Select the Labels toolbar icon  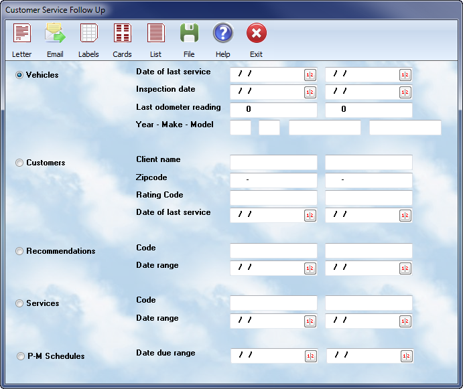click(x=88, y=33)
